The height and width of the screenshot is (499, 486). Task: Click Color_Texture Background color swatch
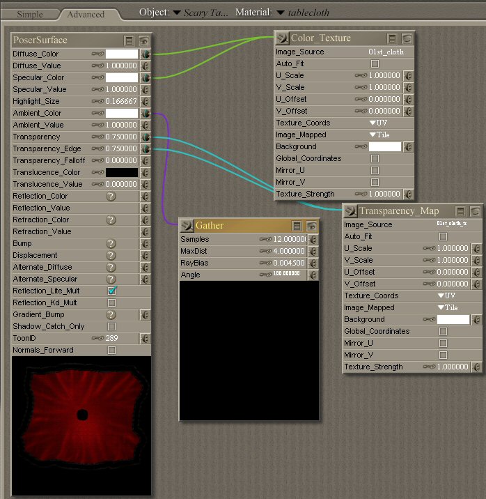(x=385, y=147)
